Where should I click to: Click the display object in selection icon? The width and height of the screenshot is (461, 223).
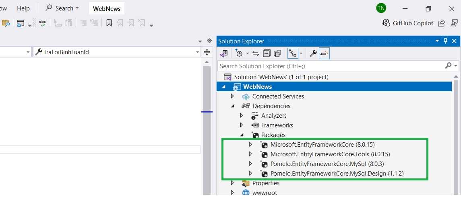58,23
